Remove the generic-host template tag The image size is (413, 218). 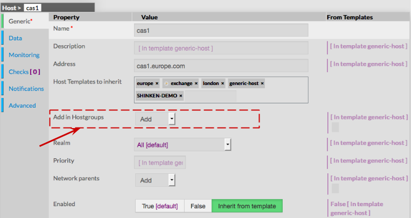[x=262, y=84]
